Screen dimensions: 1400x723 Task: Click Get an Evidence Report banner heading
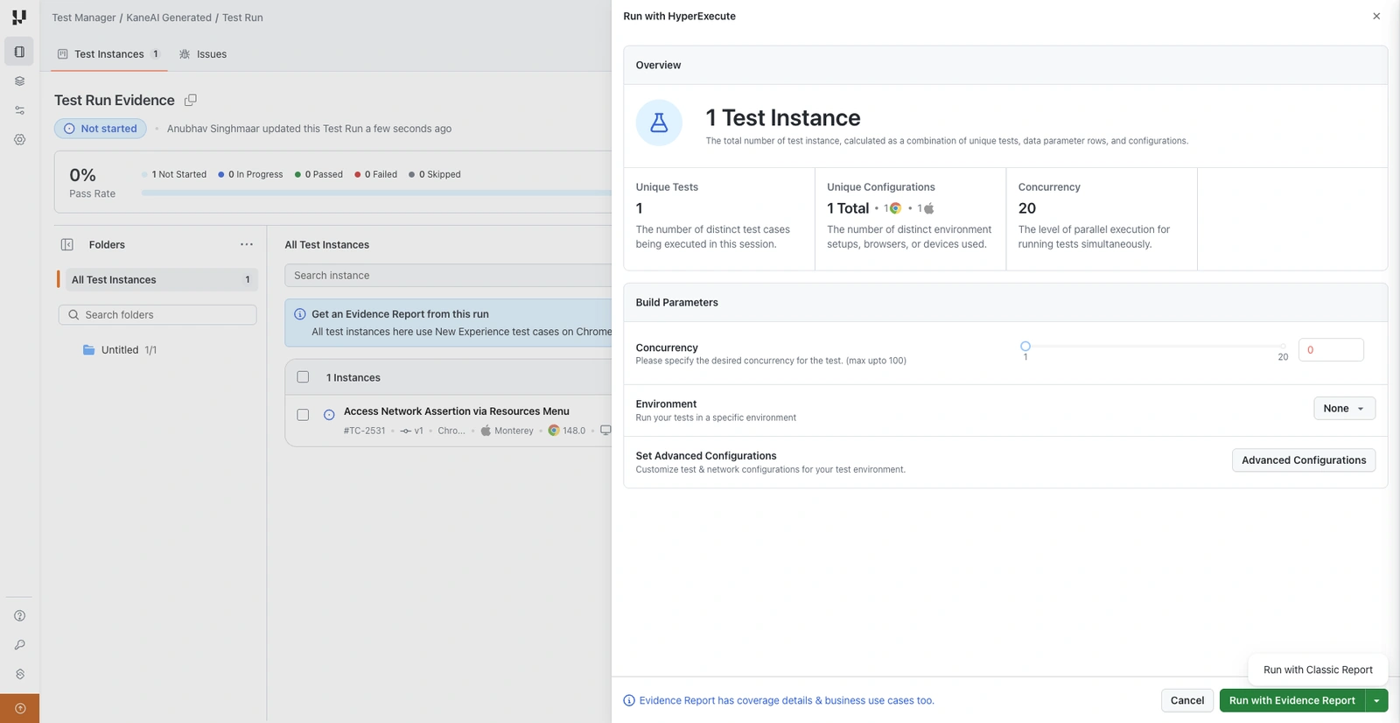point(400,314)
